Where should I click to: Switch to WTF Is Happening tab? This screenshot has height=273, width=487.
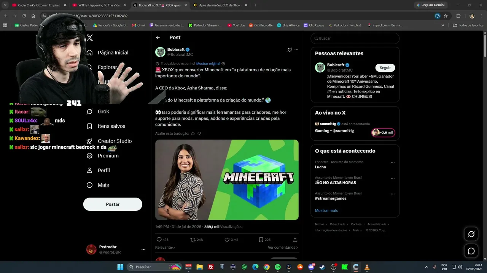click(100, 5)
